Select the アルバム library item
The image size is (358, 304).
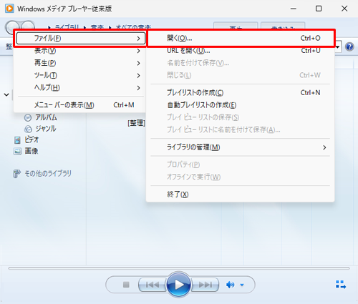[x=46, y=117]
